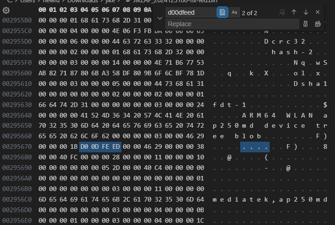335x225 pixels.
Task: Open hex editor settings gear
Action: pyautogui.click(x=6, y=9)
